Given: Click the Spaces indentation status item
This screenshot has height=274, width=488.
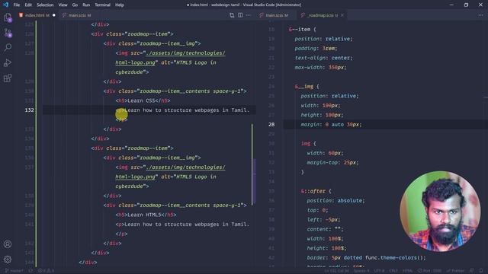Looking at the screenshot, I should (x=361, y=271).
